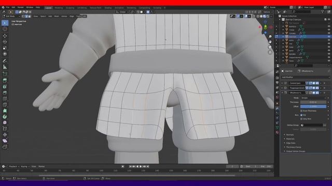
Task: Expand the Normals subpanel
Action: click(x=290, y=135)
